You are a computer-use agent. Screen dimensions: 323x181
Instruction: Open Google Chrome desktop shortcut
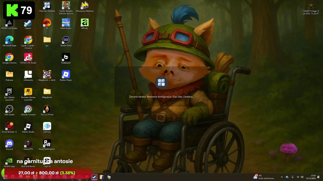9,59
